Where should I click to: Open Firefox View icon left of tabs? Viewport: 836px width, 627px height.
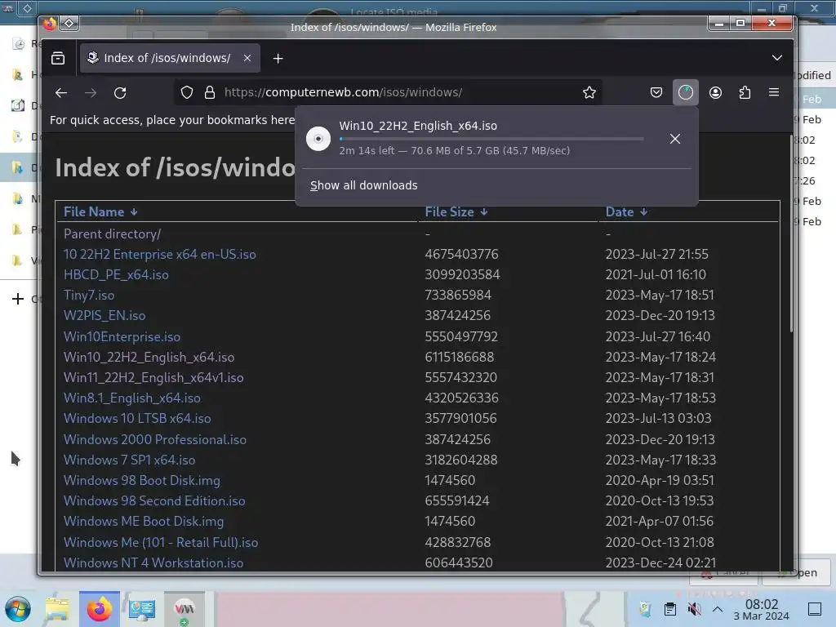coord(58,58)
